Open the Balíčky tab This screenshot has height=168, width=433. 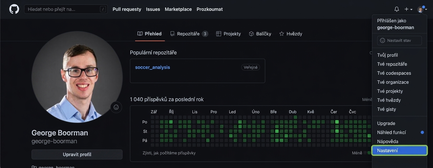pyautogui.click(x=260, y=34)
